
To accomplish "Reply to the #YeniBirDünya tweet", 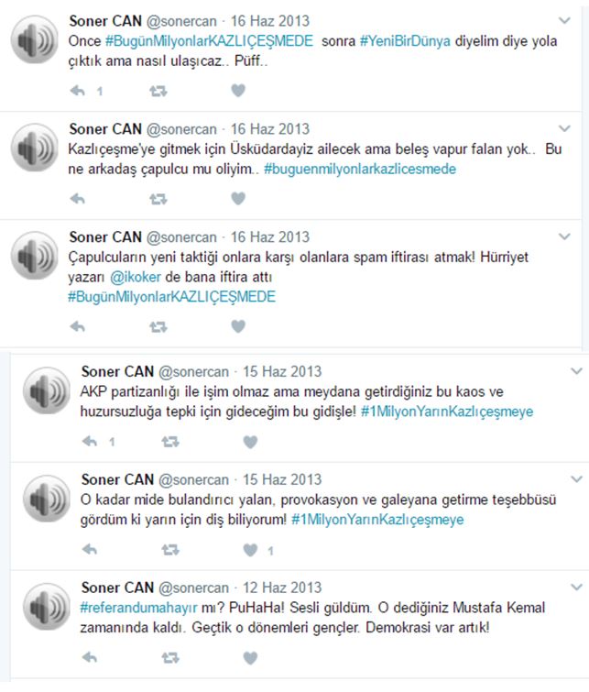I will point(78,91).
